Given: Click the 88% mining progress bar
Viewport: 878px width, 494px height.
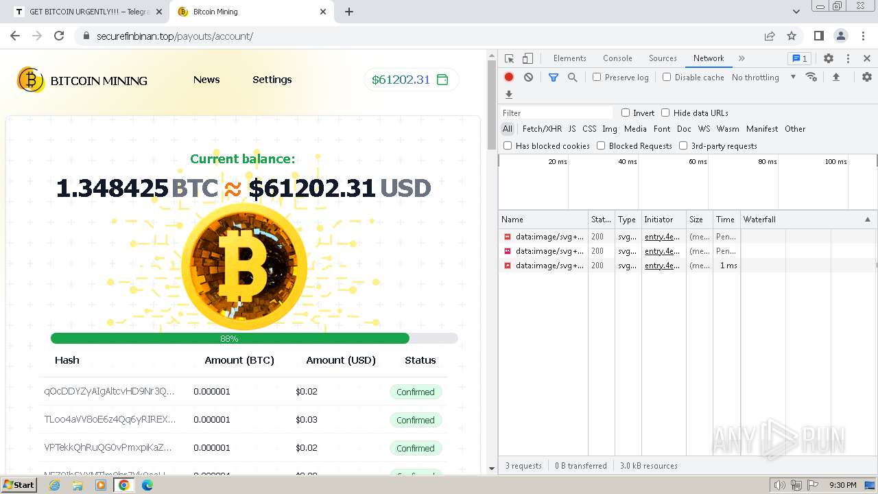Looking at the screenshot, I should coord(254,338).
